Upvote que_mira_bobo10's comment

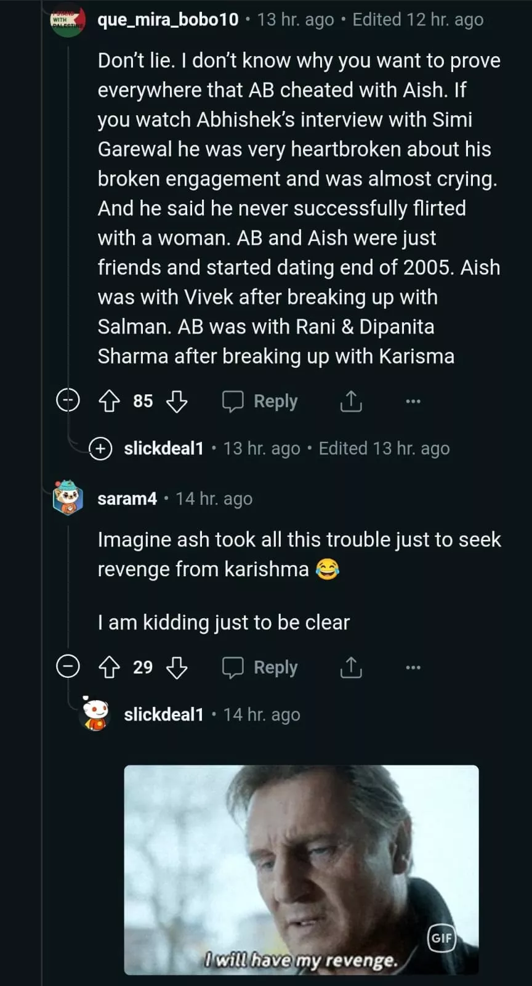[110, 401]
